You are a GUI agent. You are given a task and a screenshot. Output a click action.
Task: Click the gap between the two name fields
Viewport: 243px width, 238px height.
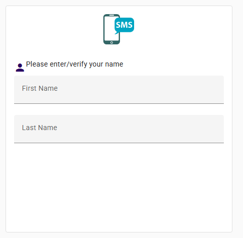tap(119, 109)
